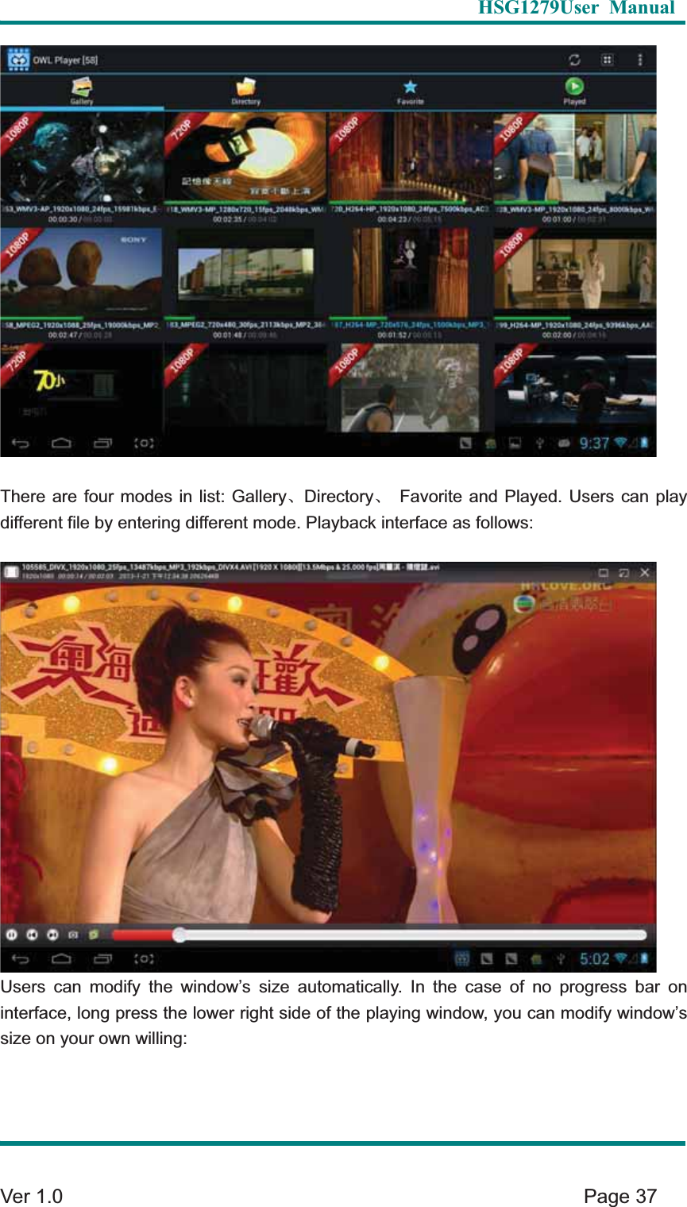This screenshot has width=687, height=1207.
Task: Pause the playing video
Action: tap(12, 934)
